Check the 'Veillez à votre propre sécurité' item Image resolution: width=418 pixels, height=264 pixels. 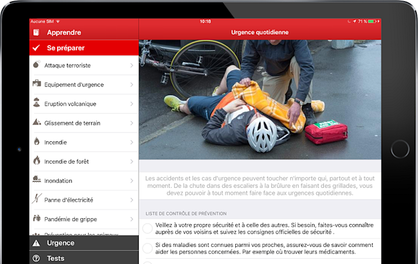pyautogui.click(x=148, y=228)
